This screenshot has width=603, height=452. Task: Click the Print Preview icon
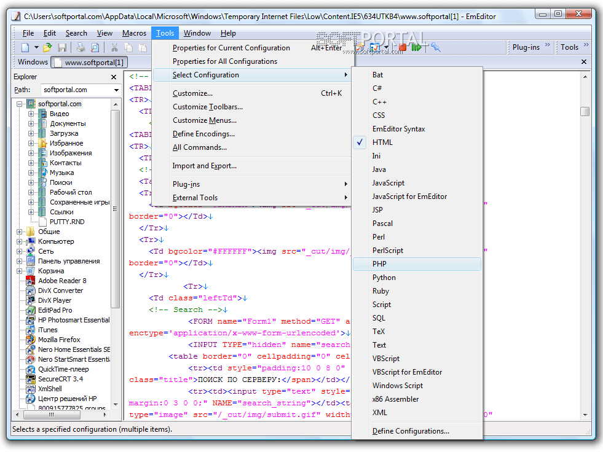[x=95, y=47]
